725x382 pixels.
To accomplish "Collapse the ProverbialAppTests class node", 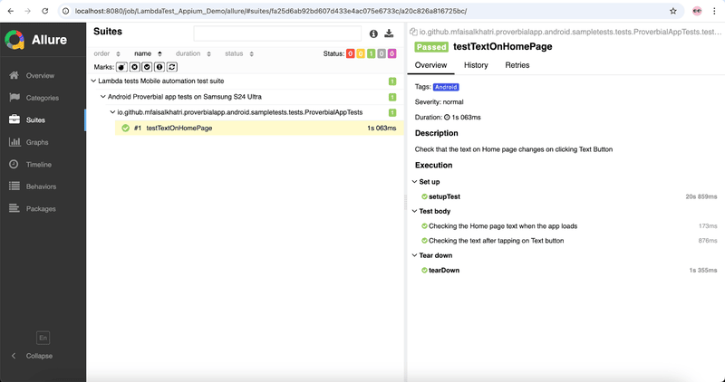I will 112,112.
